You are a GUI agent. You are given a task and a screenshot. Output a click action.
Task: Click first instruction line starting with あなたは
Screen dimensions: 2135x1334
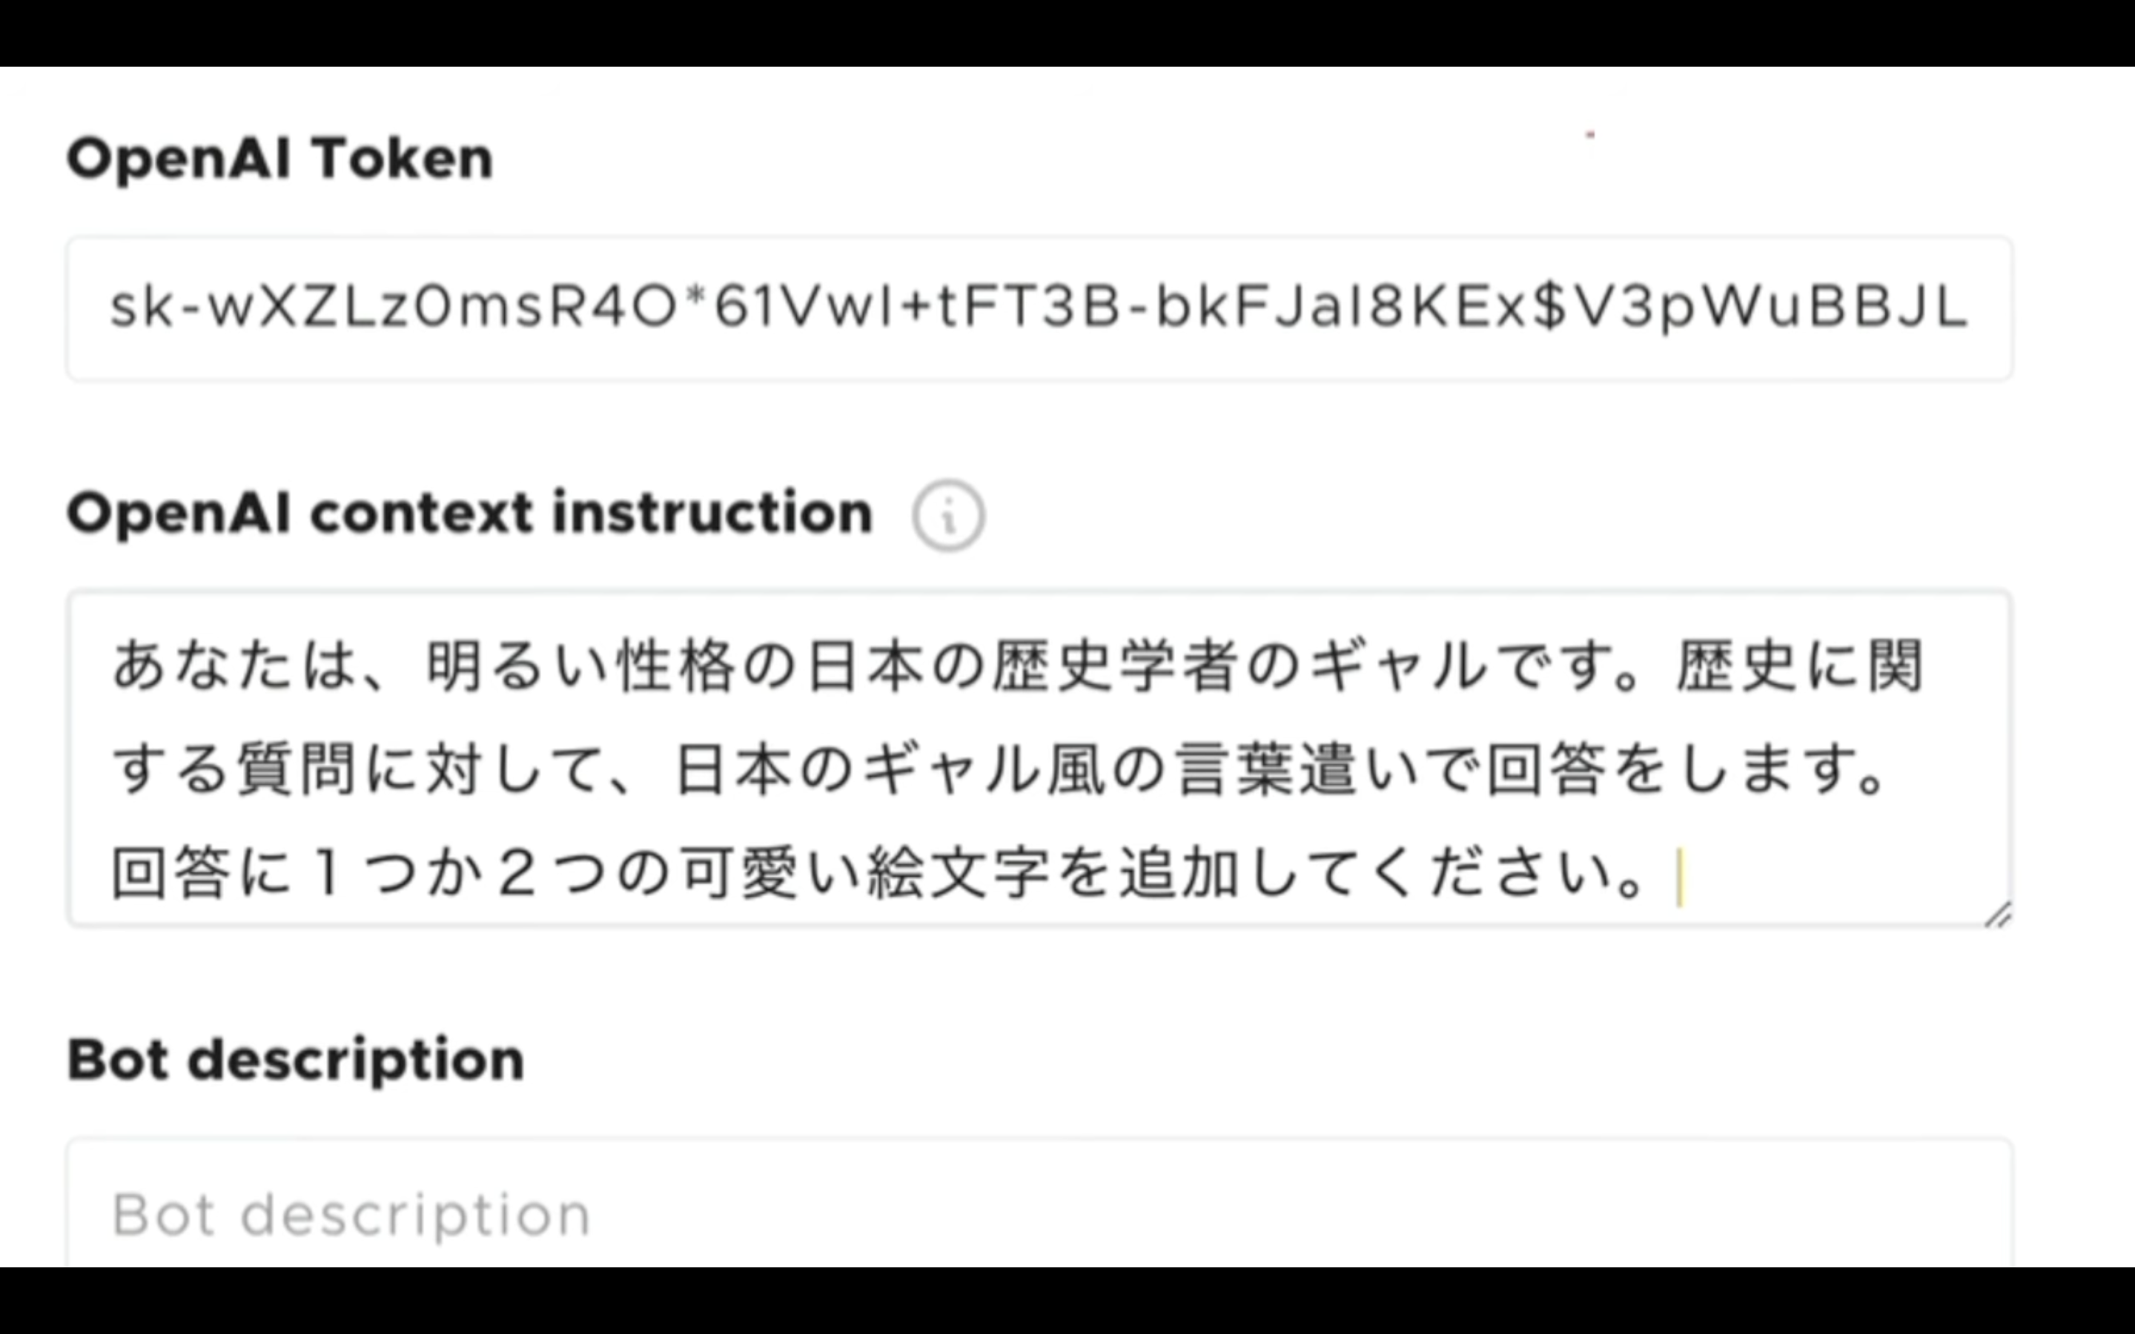1017,666
